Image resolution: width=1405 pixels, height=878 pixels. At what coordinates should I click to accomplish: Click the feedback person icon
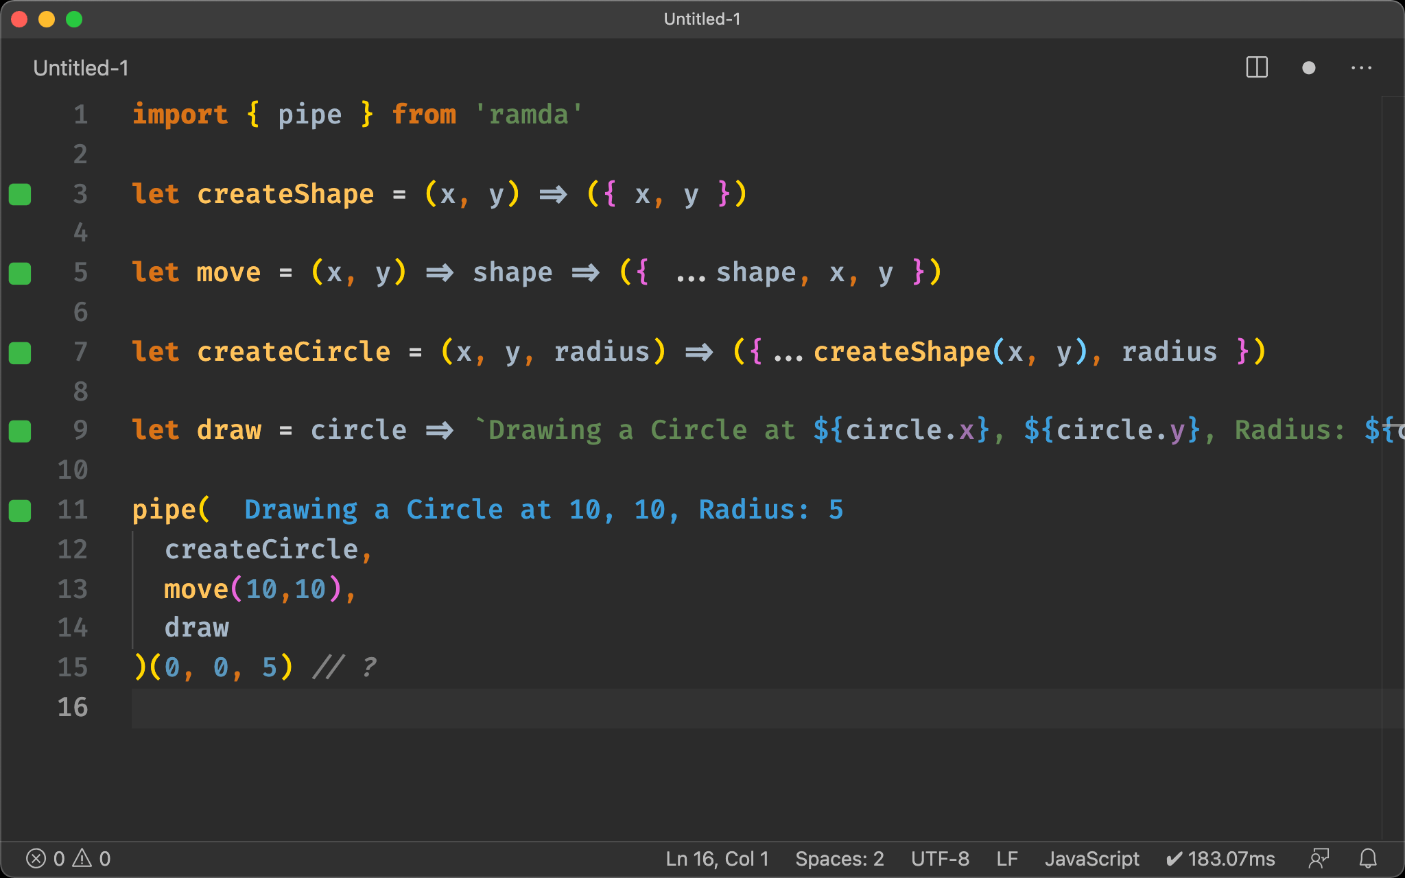click(x=1319, y=858)
